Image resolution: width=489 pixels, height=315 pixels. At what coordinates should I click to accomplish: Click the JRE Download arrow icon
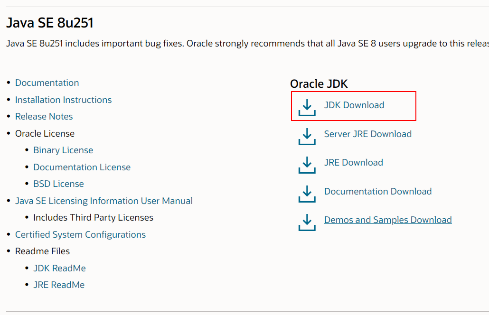(307, 165)
